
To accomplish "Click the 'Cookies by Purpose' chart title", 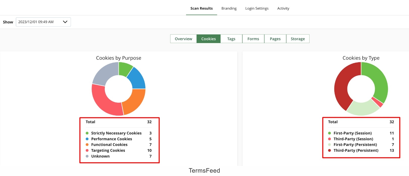I will (x=119, y=58).
